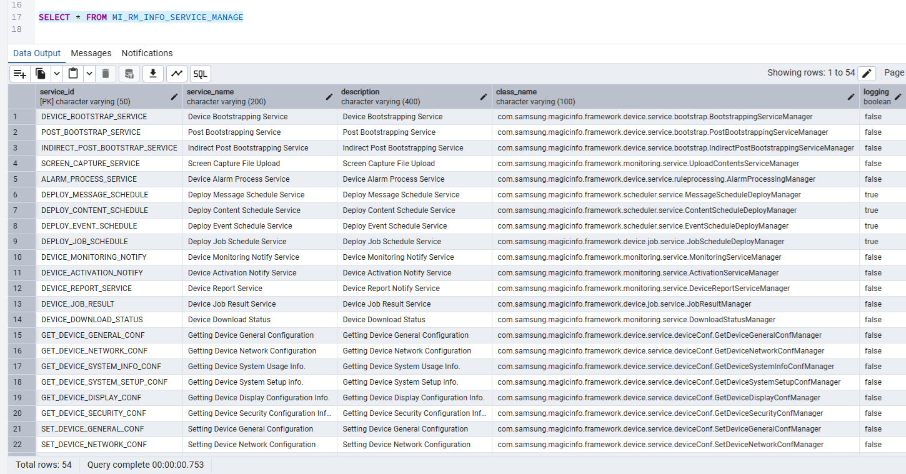Click the Delete rows trash icon
This screenshot has height=474, width=906.
coord(106,74)
